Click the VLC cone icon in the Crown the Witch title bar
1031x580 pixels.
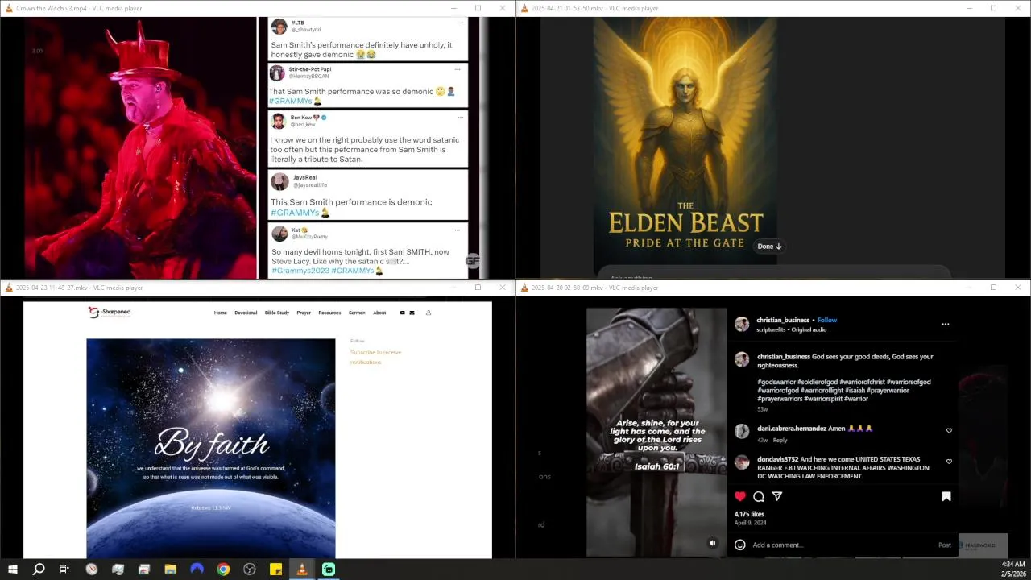point(9,8)
